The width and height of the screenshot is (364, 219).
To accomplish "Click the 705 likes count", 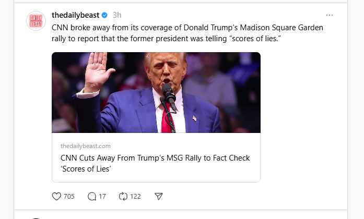I will coord(69,197).
